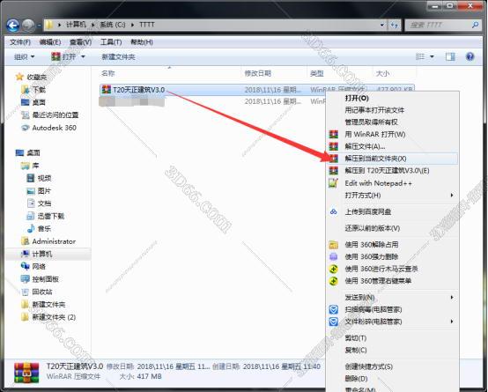This screenshot has height=392, width=488.
Task: Expand the 文件粉碎(电脑管家) submenu
Action: (452, 322)
